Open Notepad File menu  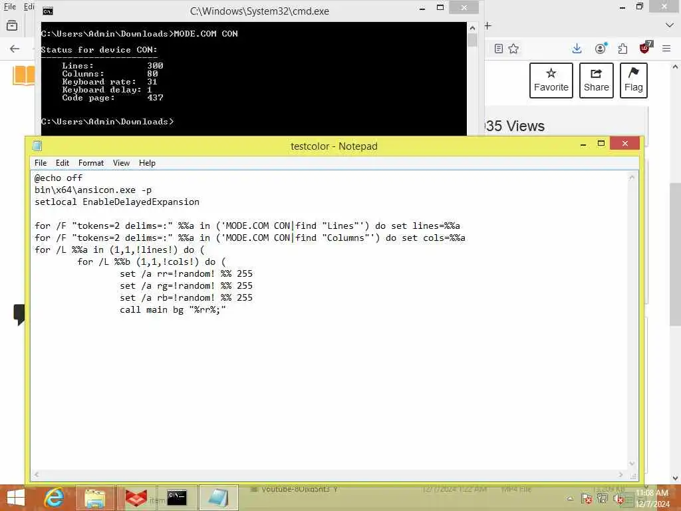pos(41,163)
